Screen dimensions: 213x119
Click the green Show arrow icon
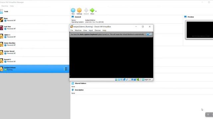pyautogui.click(x=92, y=10)
